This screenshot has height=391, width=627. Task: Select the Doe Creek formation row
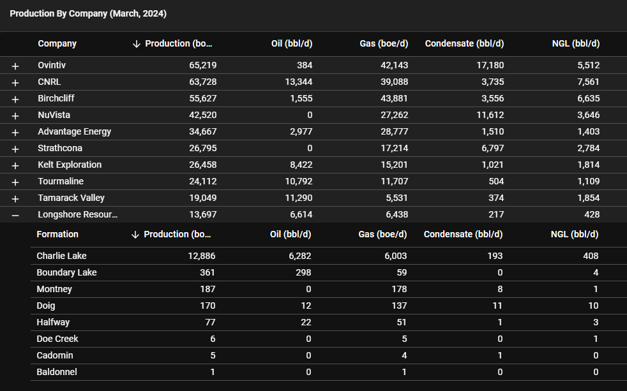click(x=329, y=339)
